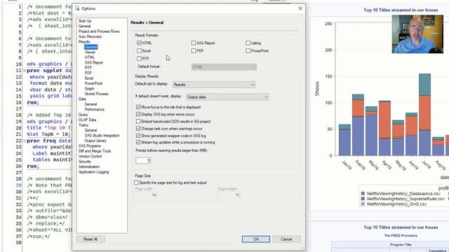Viewport: 449px width, 252px height.
Task: Enable Specify the page size checkbox
Action: coord(136,182)
